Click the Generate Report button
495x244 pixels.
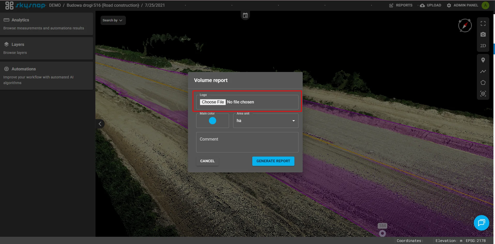click(x=273, y=161)
